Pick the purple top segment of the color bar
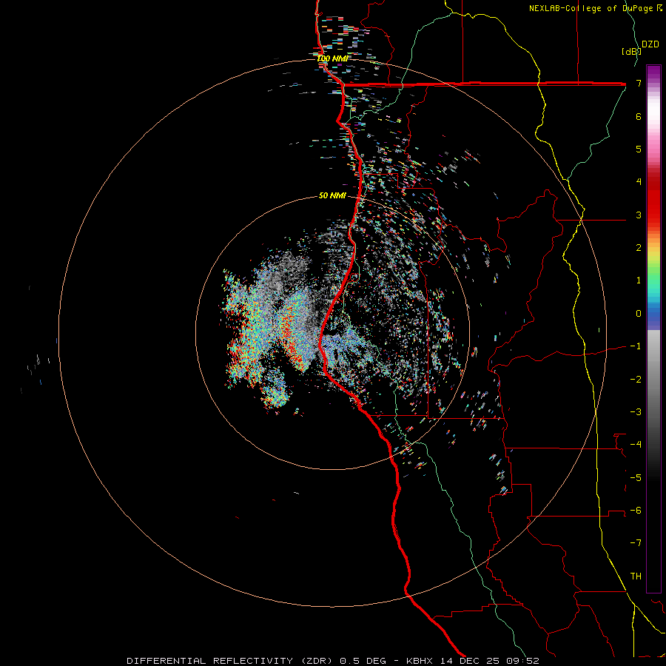The width and height of the screenshot is (666, 666). tap(653, 73)
